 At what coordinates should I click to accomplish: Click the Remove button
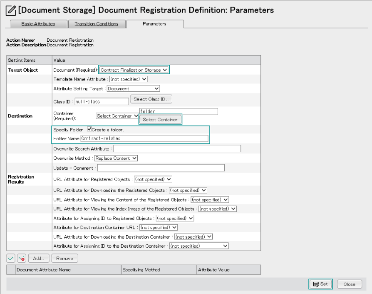coord(65,259)
